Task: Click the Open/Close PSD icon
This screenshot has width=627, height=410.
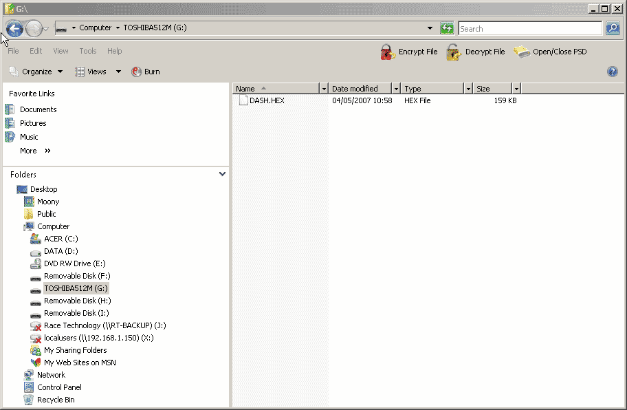Action: 522,52
